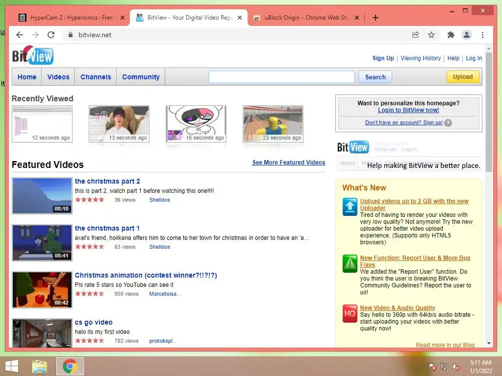Open the cs go video title
This screenshot has width=502, height=376.
pos(94,322)
